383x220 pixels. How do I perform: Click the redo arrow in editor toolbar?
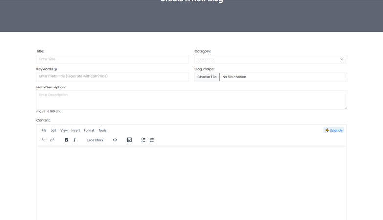[52, 140]
